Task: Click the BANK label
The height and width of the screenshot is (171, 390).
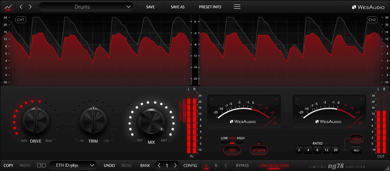Action: point(145,165)
